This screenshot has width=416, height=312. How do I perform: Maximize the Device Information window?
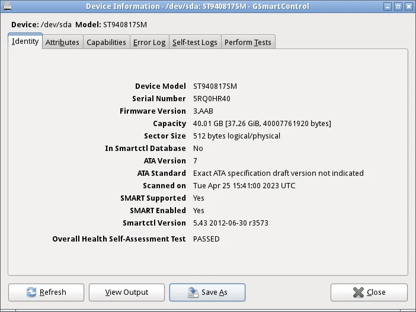[398, 7]
